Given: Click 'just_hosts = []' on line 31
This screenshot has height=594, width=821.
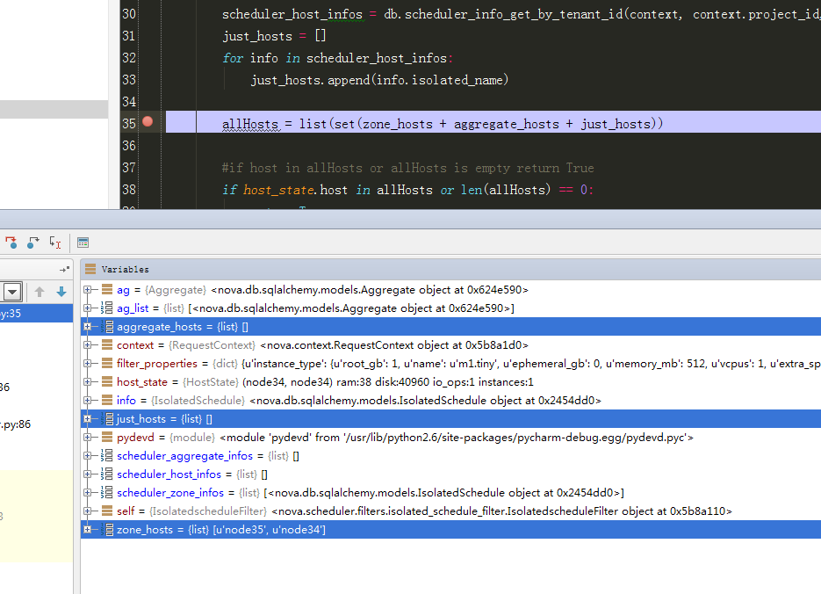Looking at the screenshot, I should (274, 36).
